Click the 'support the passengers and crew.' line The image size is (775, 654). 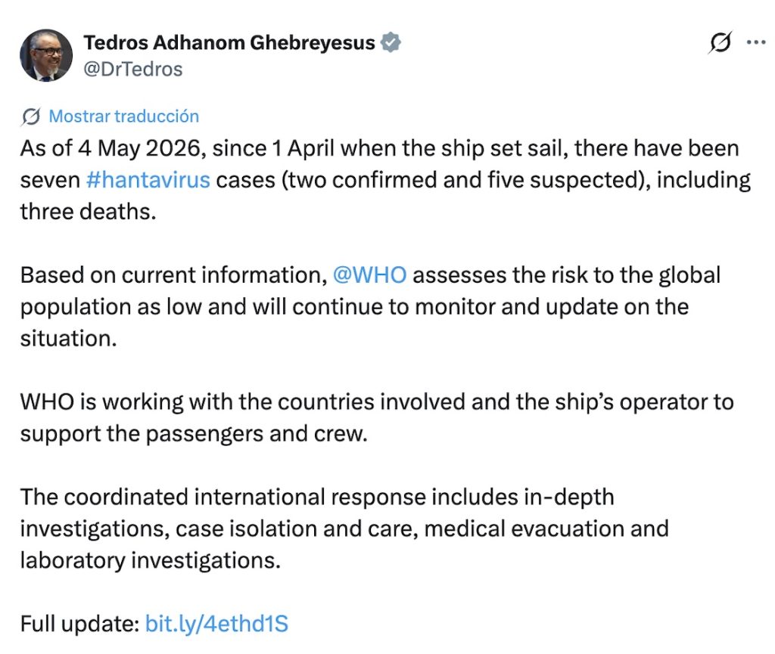(x=194, y=434)
